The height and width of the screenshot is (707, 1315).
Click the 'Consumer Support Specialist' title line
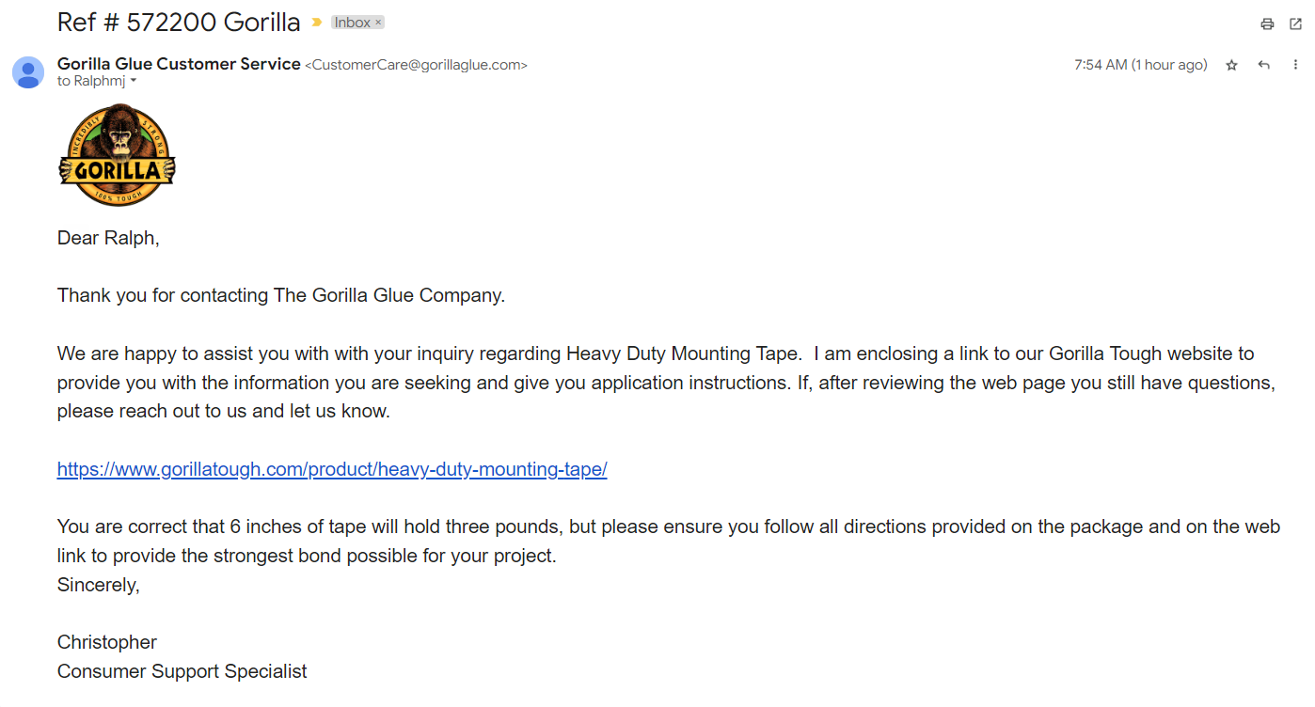(x=182, y=671)
